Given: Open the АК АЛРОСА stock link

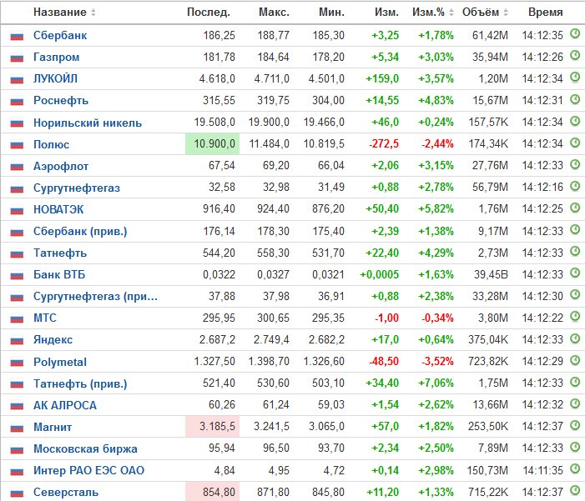Looking at the screenshot, I should (65, 405).
